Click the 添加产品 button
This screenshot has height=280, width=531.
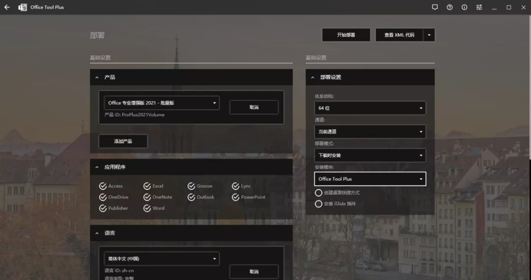(x=123, y=141)
